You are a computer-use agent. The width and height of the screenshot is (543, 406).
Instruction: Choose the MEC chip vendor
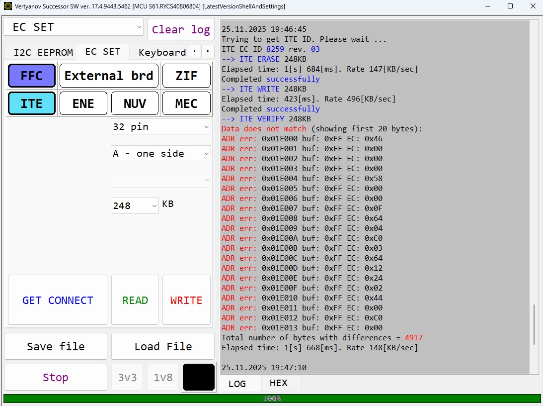[x=186, y=103]
